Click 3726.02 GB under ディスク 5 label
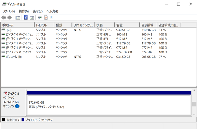Image resolution: width=197 pixels, height=129 pixels. click(x=11, y=102)
